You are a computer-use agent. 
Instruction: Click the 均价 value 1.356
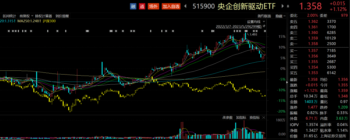pos(343,80)
